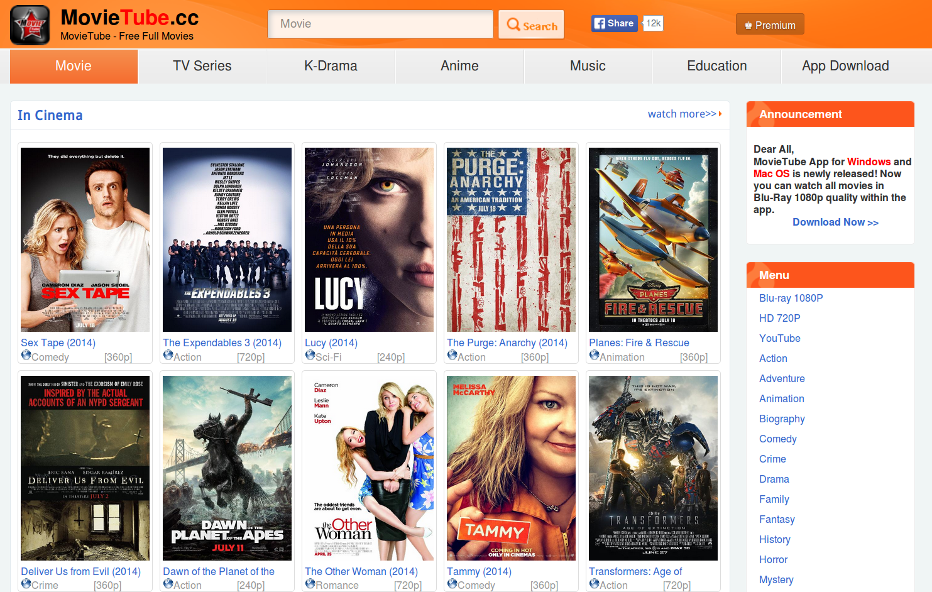
Task: Follow the Download Now link in Announcement
Action: coord(835,222)
